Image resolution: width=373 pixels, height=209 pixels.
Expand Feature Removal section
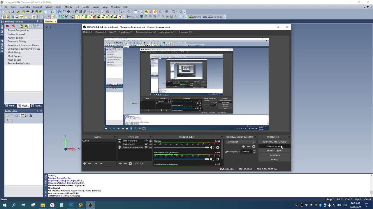tap(16, 34)
